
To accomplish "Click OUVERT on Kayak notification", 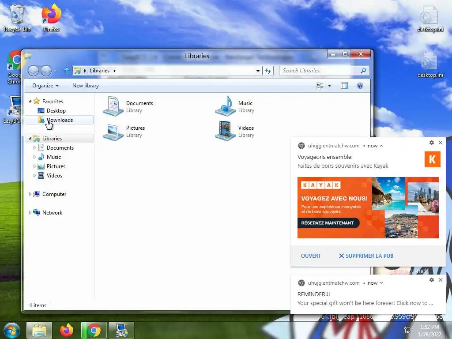I will point(311,256).
